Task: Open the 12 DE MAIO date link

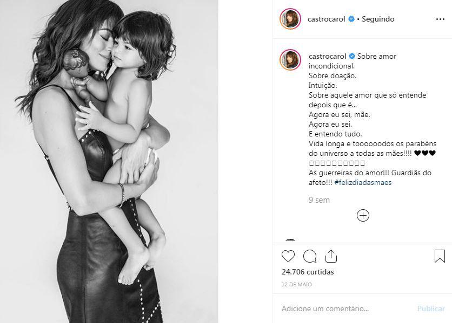Action: coord(297,285)
